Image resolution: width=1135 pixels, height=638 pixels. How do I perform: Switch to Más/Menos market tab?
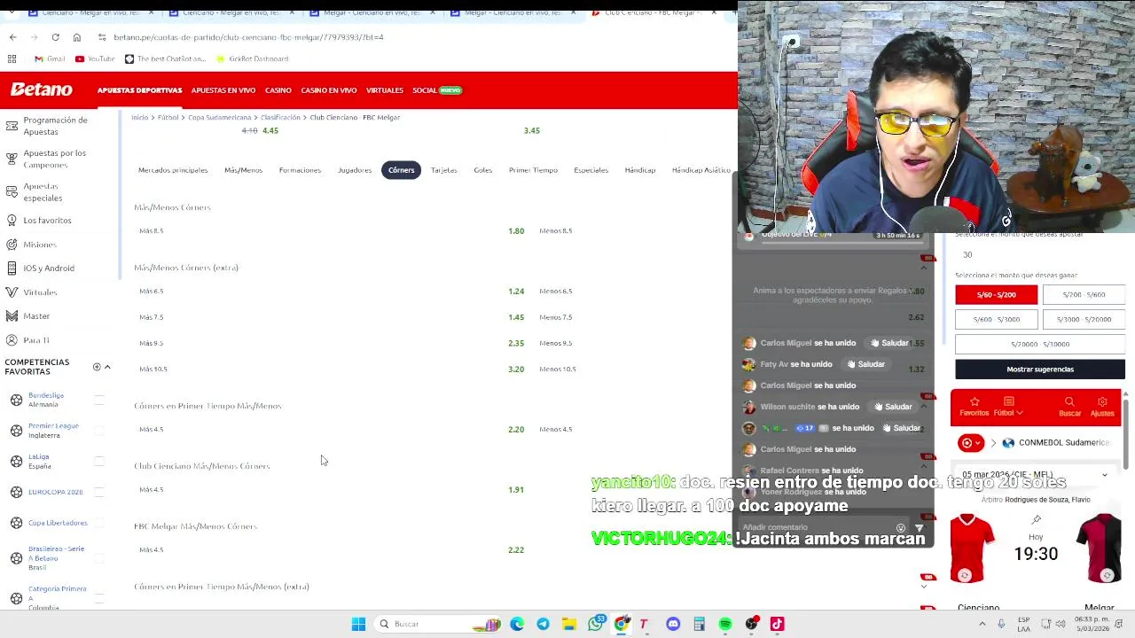[x=243, y=170]
